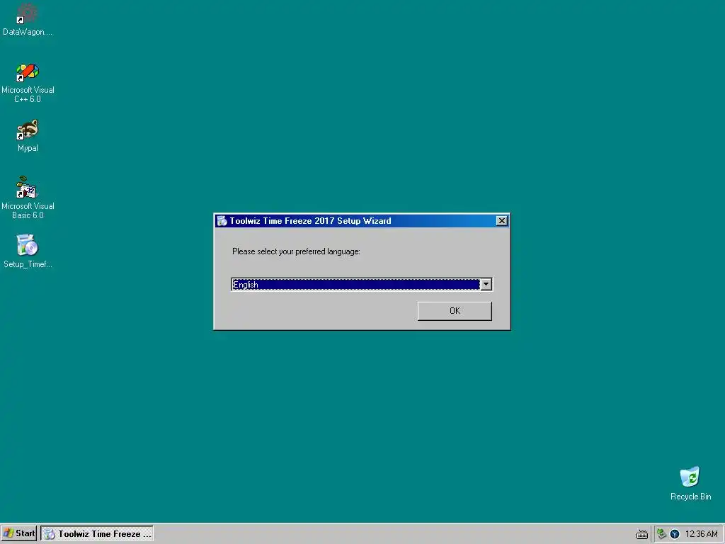
Task: Open the Start menu
Action: coord(19,533)
